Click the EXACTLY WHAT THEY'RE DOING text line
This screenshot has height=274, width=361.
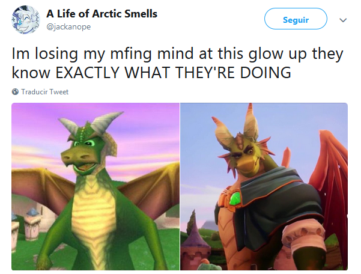(174, 72)
